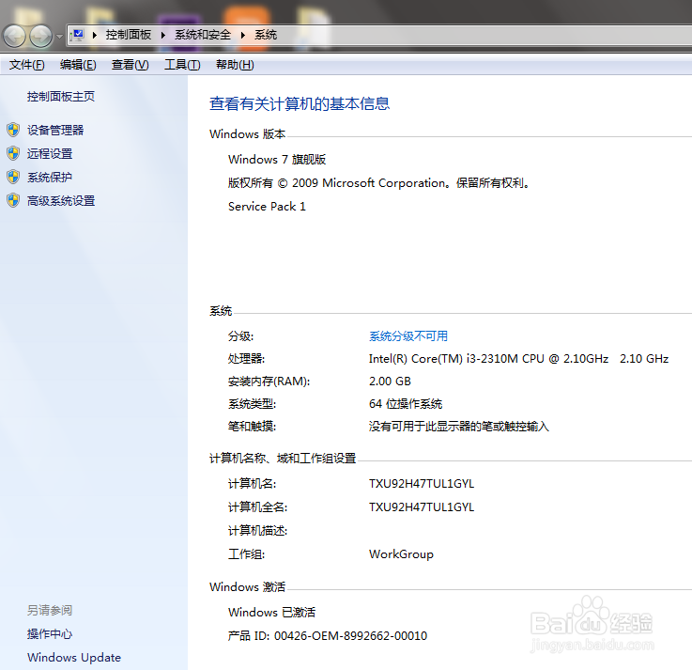
Task: Open the recent pages dropdown arrow
Action: click(x=59, y=37)
